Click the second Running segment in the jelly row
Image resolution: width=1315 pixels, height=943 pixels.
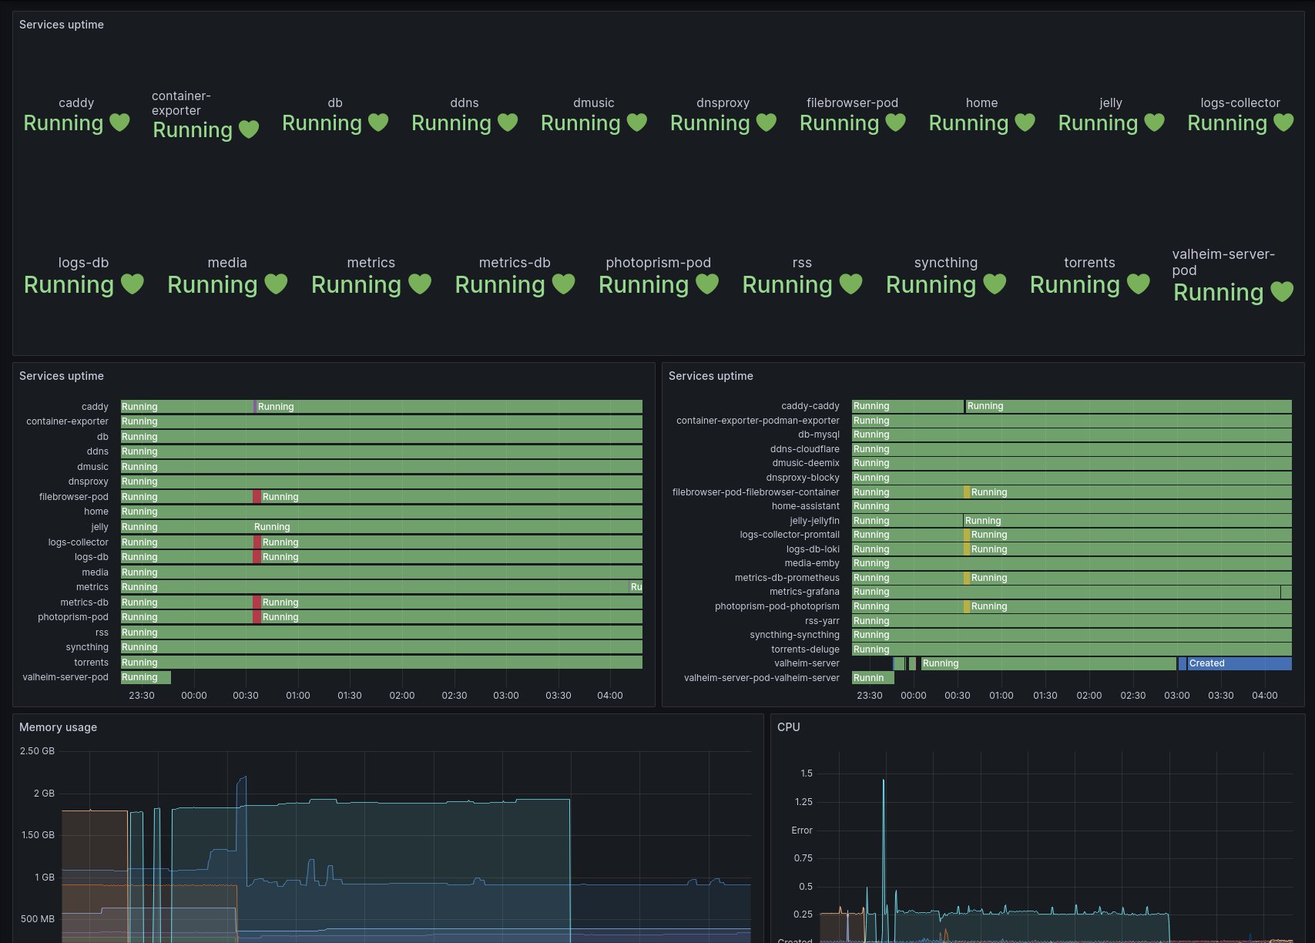[448, 527]
